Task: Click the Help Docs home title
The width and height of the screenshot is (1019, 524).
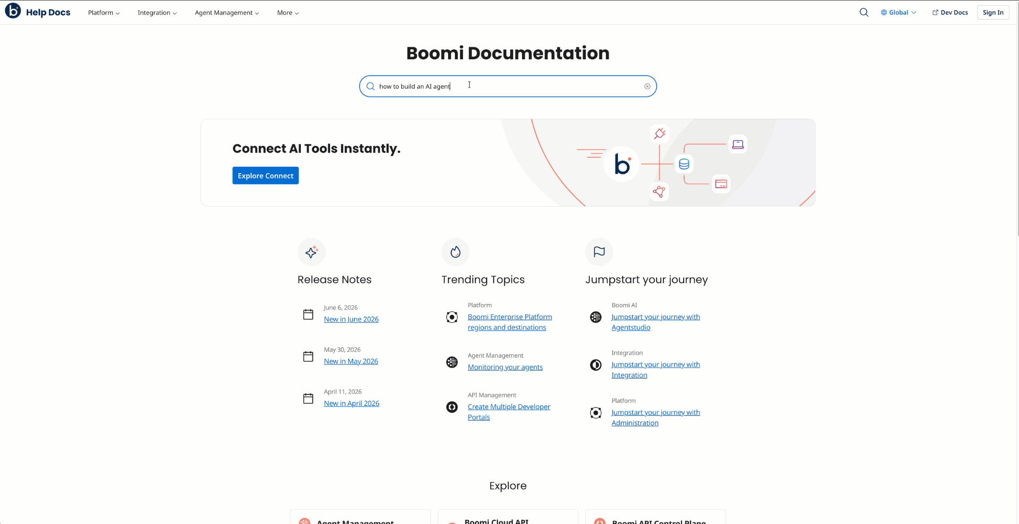Action: 48,12
